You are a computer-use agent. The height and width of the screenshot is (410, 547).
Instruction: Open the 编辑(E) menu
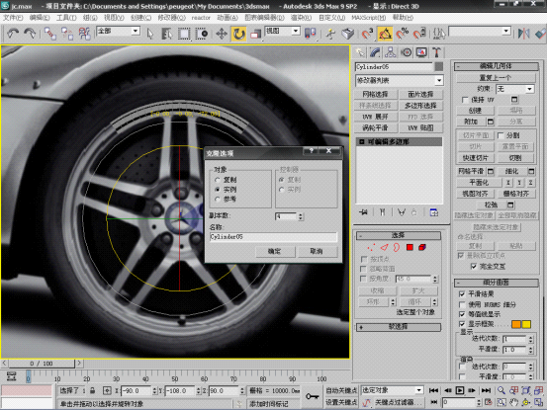coord(40,18)
